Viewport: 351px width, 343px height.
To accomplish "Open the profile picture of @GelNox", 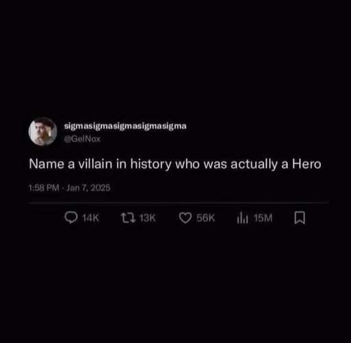I will [42, 132].
